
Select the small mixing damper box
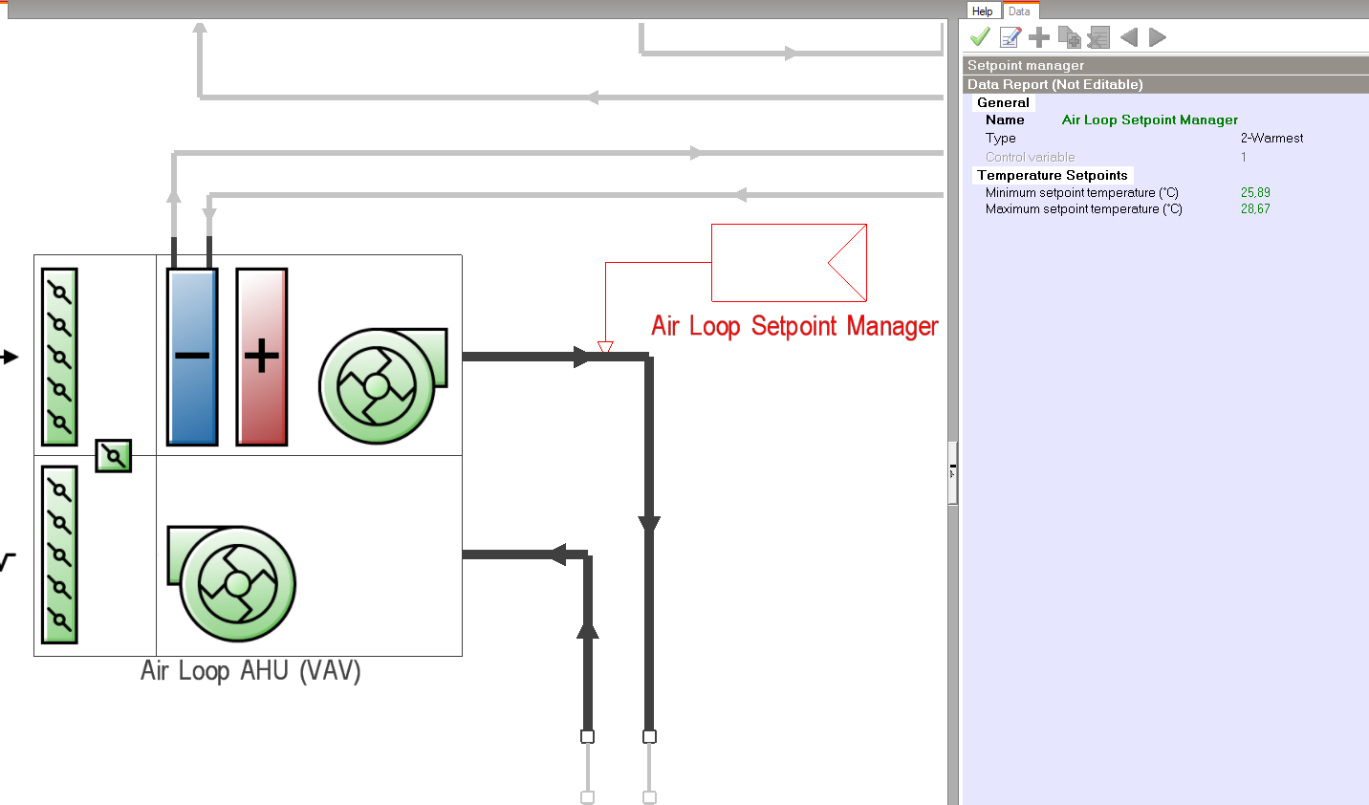[113, 456]
